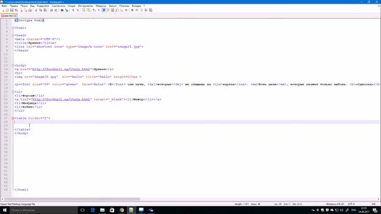Open File Explorer from the taskbar
The width and height of the screenshot is (381, 214).
coord(102,210)
